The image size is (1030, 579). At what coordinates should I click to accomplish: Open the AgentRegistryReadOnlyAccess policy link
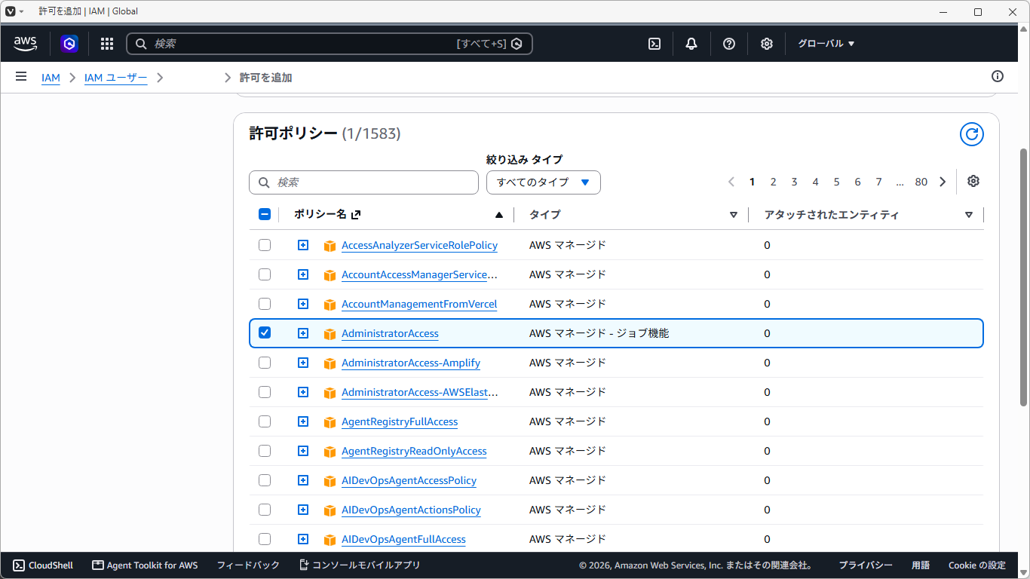coord(414,451)
